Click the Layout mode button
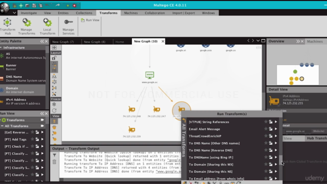The width and height of the screenshot is (327, 184). (56, 53)
